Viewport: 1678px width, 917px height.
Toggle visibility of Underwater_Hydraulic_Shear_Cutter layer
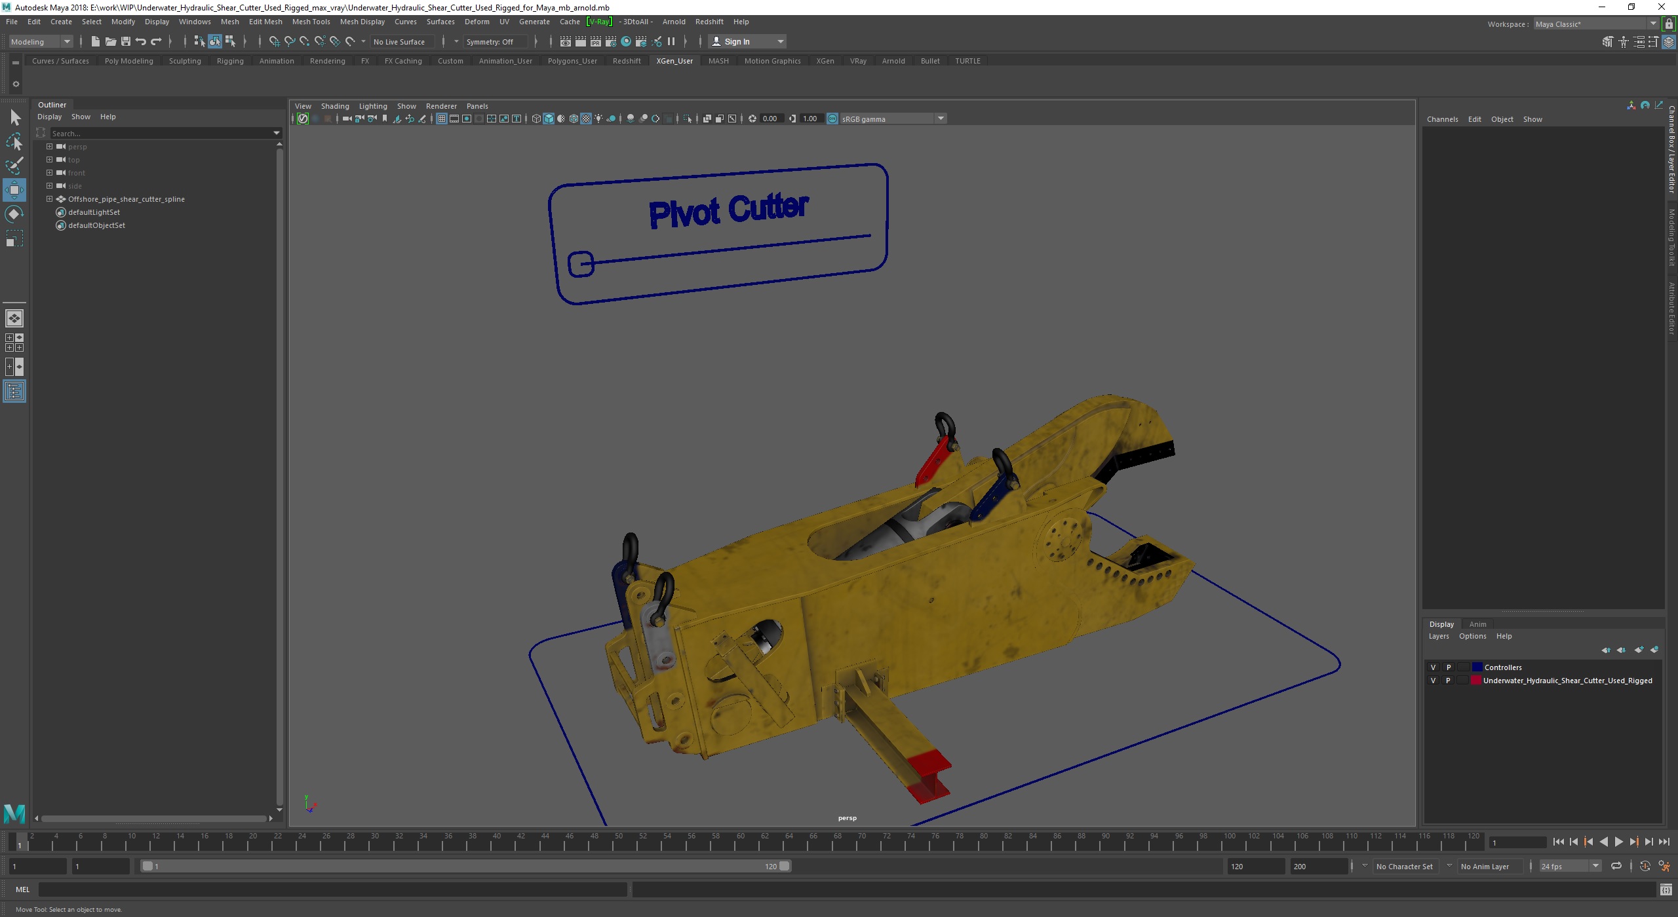[1433, 681]
